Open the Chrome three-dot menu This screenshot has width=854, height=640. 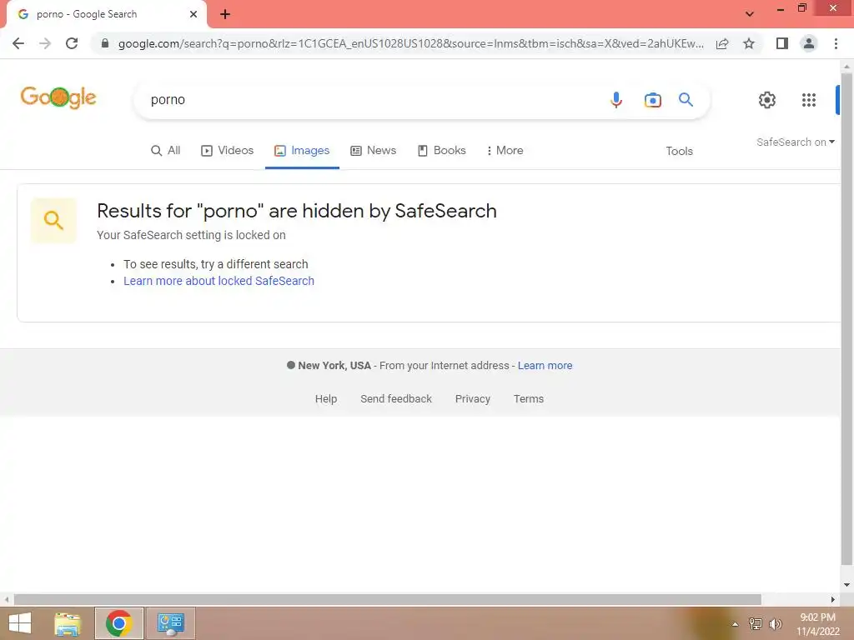point(836,43)
